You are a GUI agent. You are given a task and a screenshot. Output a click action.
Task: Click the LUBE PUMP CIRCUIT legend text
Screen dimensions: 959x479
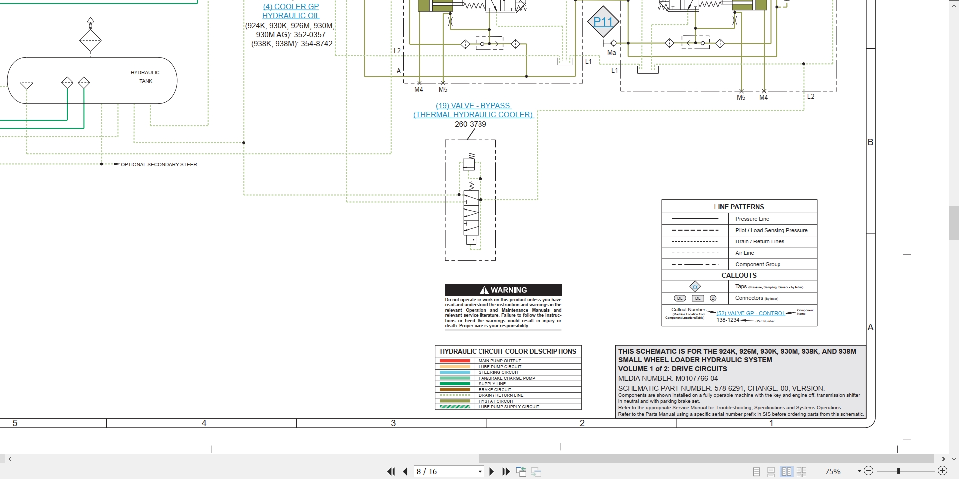[500, 367]
